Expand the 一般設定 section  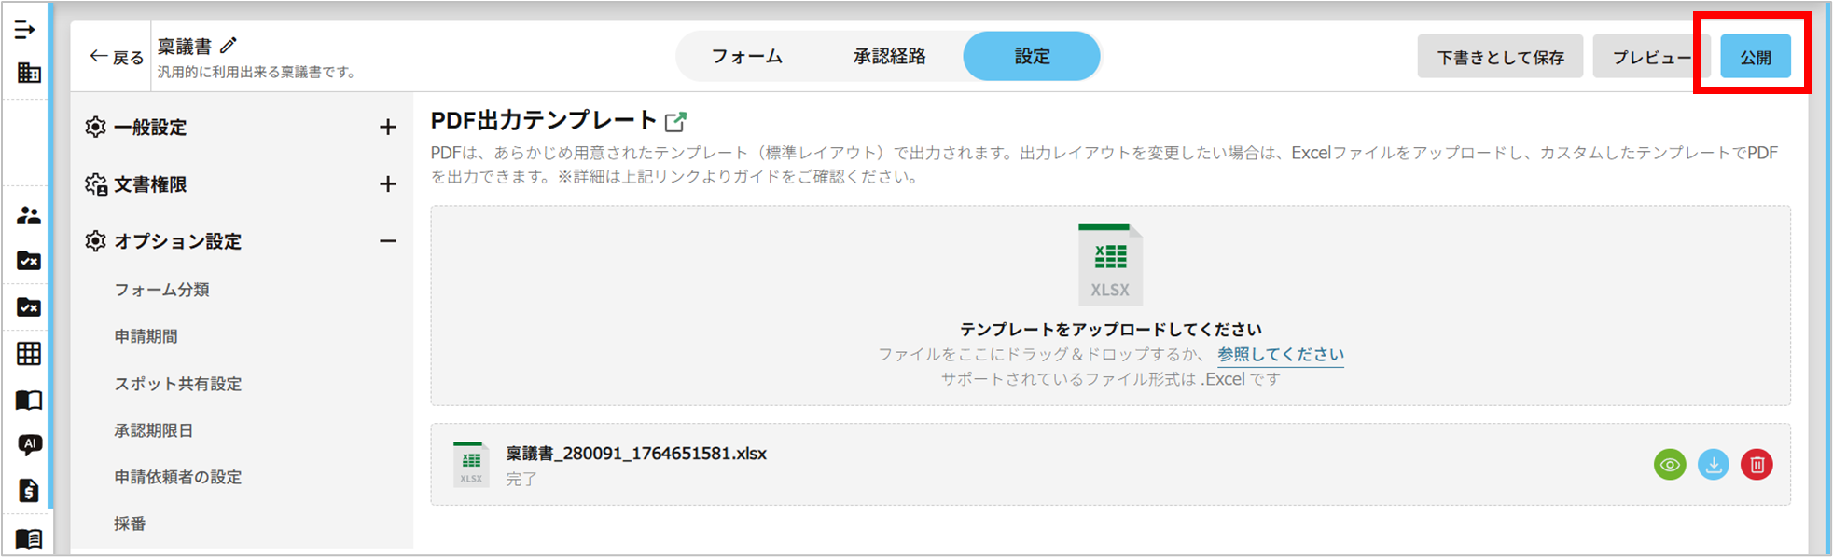(x=388, y=128)
